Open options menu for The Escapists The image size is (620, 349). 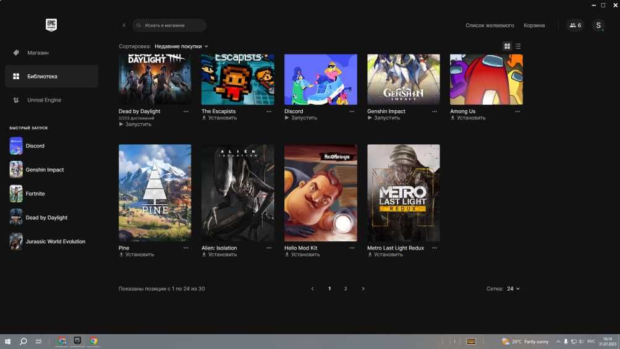click(x=269, y=111)
